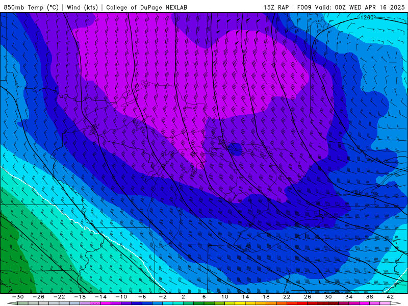The width and height of the screenshot is (408, 306).
Task: Click the '26' color scale label
Action: pos(308,297)
